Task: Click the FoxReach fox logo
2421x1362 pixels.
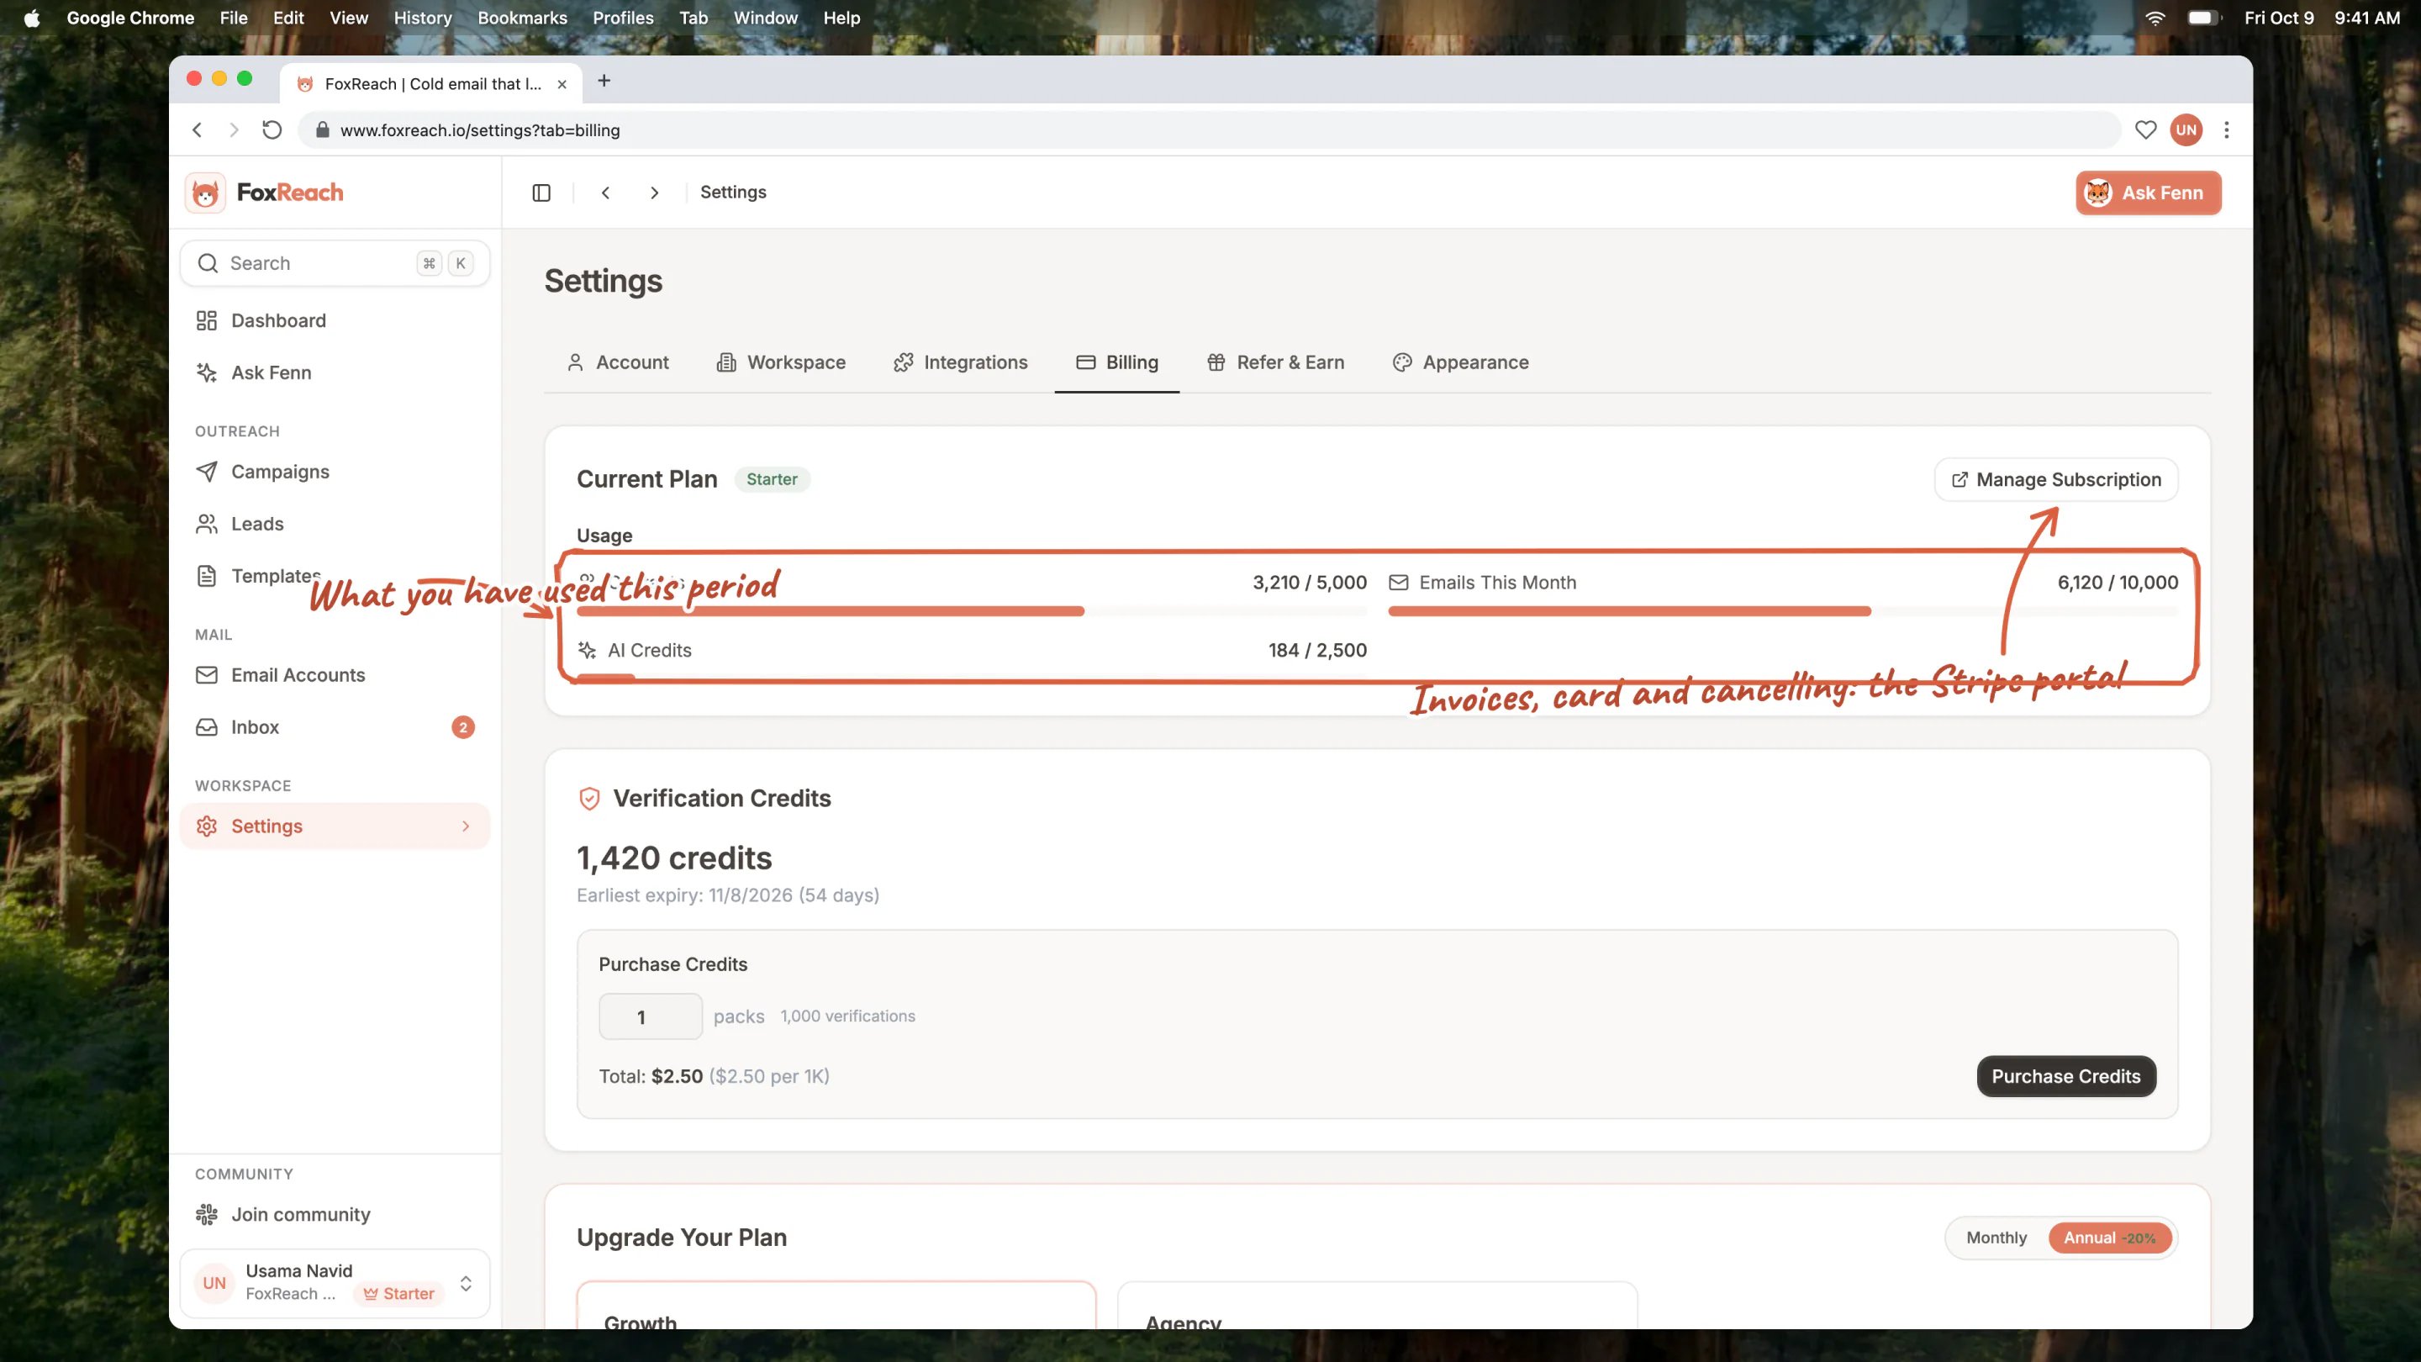Action: 205,193
